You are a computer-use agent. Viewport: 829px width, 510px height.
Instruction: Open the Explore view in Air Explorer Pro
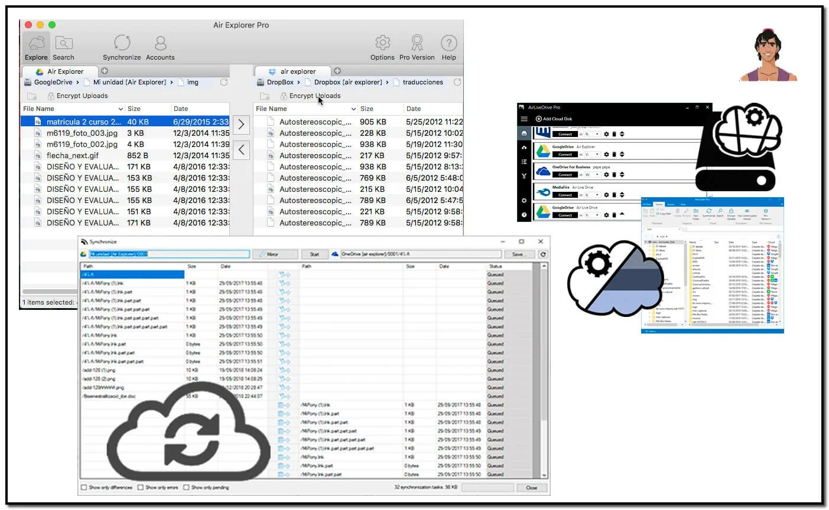pos(36,47)
